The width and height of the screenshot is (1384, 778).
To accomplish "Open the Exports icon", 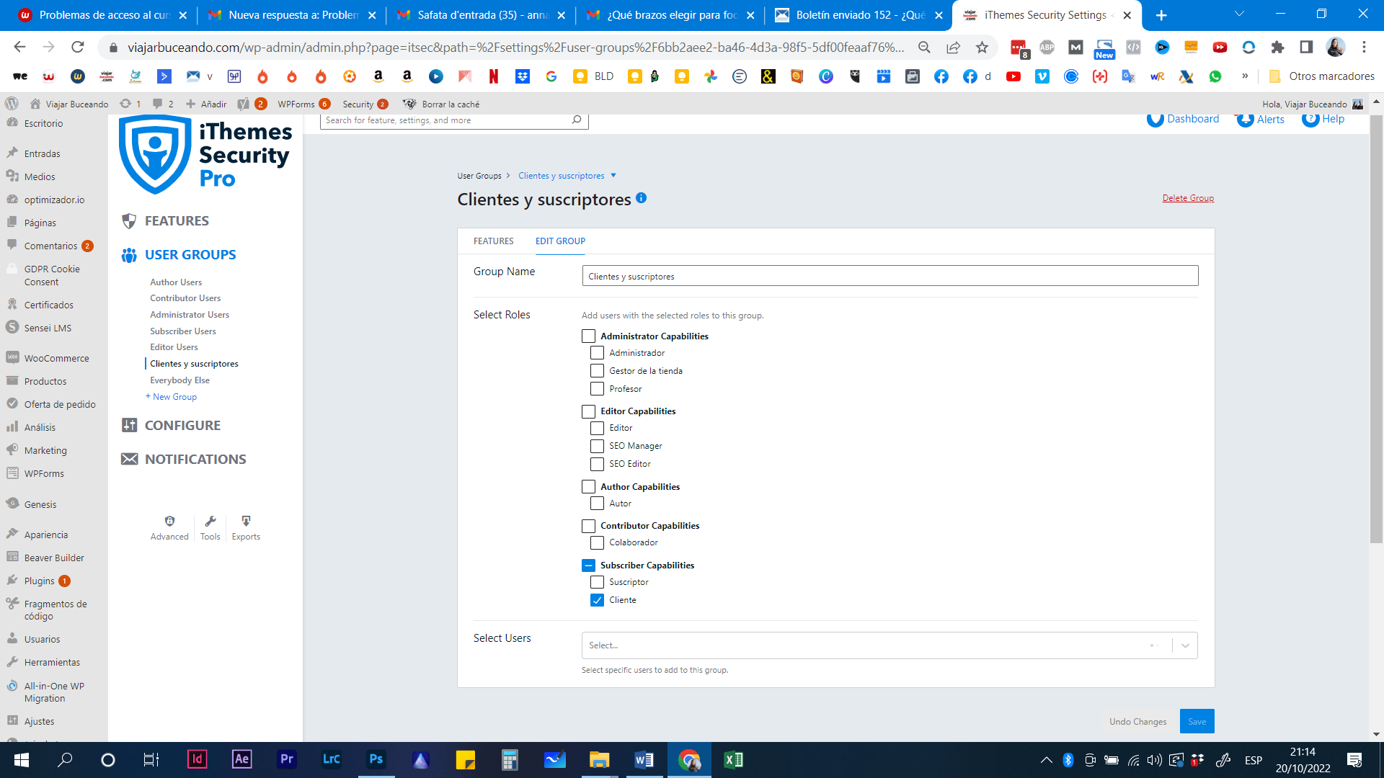I will pos(246,521).
